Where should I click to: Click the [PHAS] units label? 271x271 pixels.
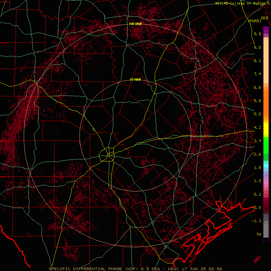pos(254,21)
